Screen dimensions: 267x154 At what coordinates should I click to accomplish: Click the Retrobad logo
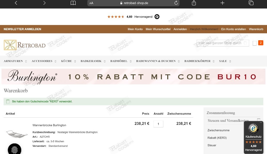tap(25, 45)
